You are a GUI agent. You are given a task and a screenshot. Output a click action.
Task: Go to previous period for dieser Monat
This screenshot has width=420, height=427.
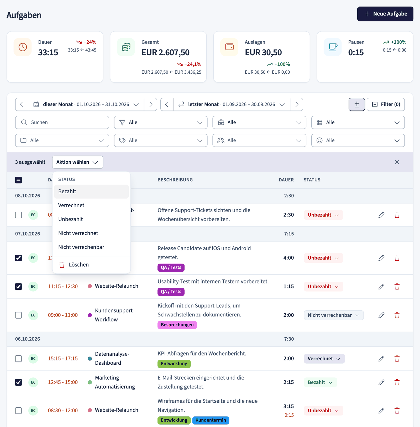22,105
